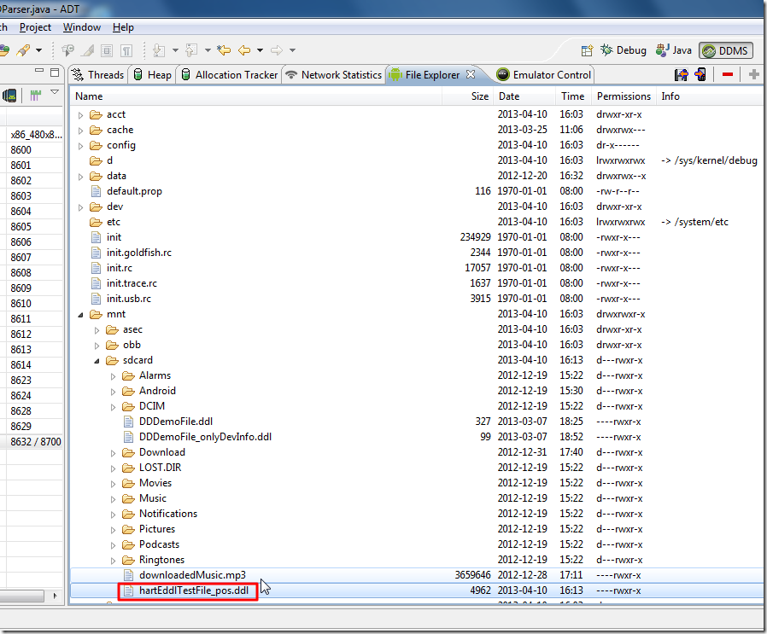Click the Next Annotation toolbar icon

[159, 49]
